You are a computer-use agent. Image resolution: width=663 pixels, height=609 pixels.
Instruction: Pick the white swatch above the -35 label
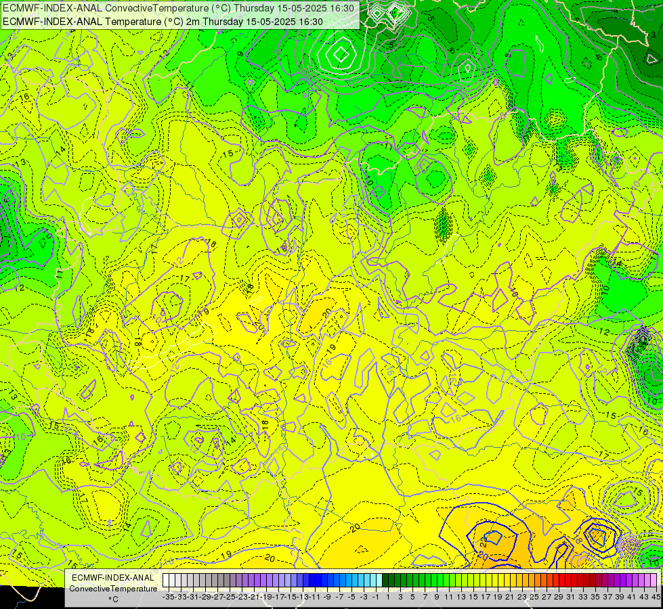point(166,581)
